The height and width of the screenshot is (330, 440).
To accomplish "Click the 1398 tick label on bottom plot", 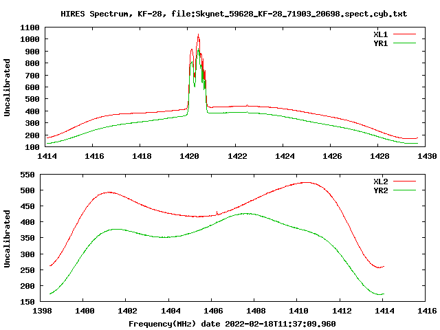I will 42,311.
